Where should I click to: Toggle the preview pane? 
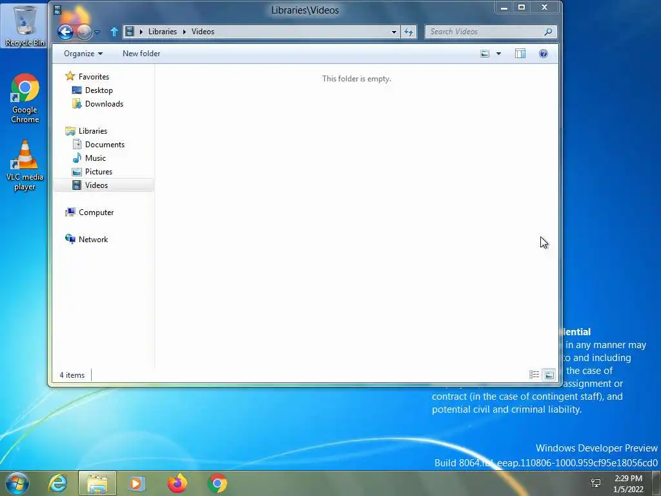[520, 54]
